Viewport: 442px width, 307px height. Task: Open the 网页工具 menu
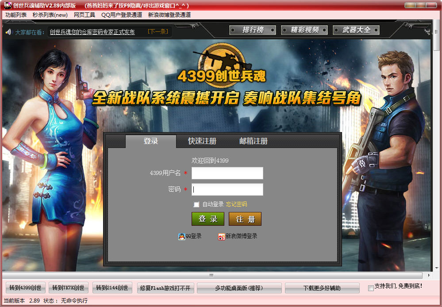click(x=84, y=15)
